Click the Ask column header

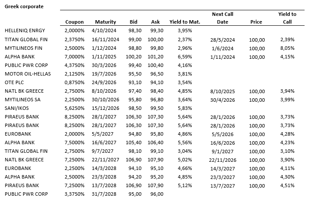click(155, 22)
